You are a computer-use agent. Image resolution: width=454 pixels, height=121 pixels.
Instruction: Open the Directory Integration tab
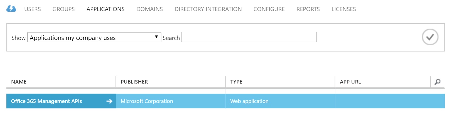(208, 9)
